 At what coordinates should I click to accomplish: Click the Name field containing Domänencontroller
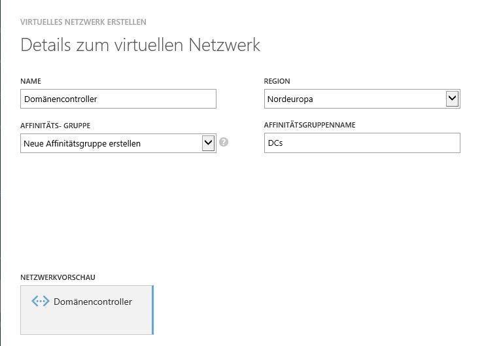click(118, 99)
